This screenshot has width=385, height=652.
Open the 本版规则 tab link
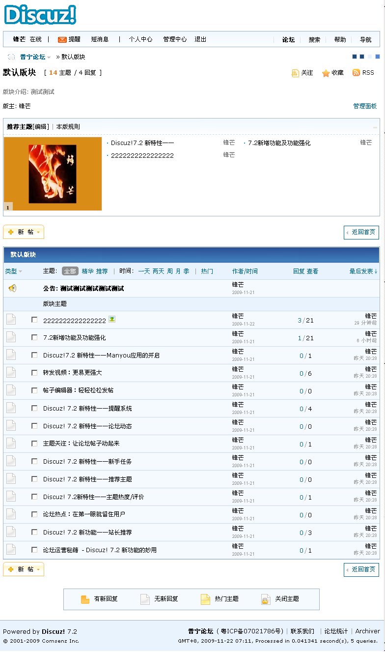coord(68,127)
